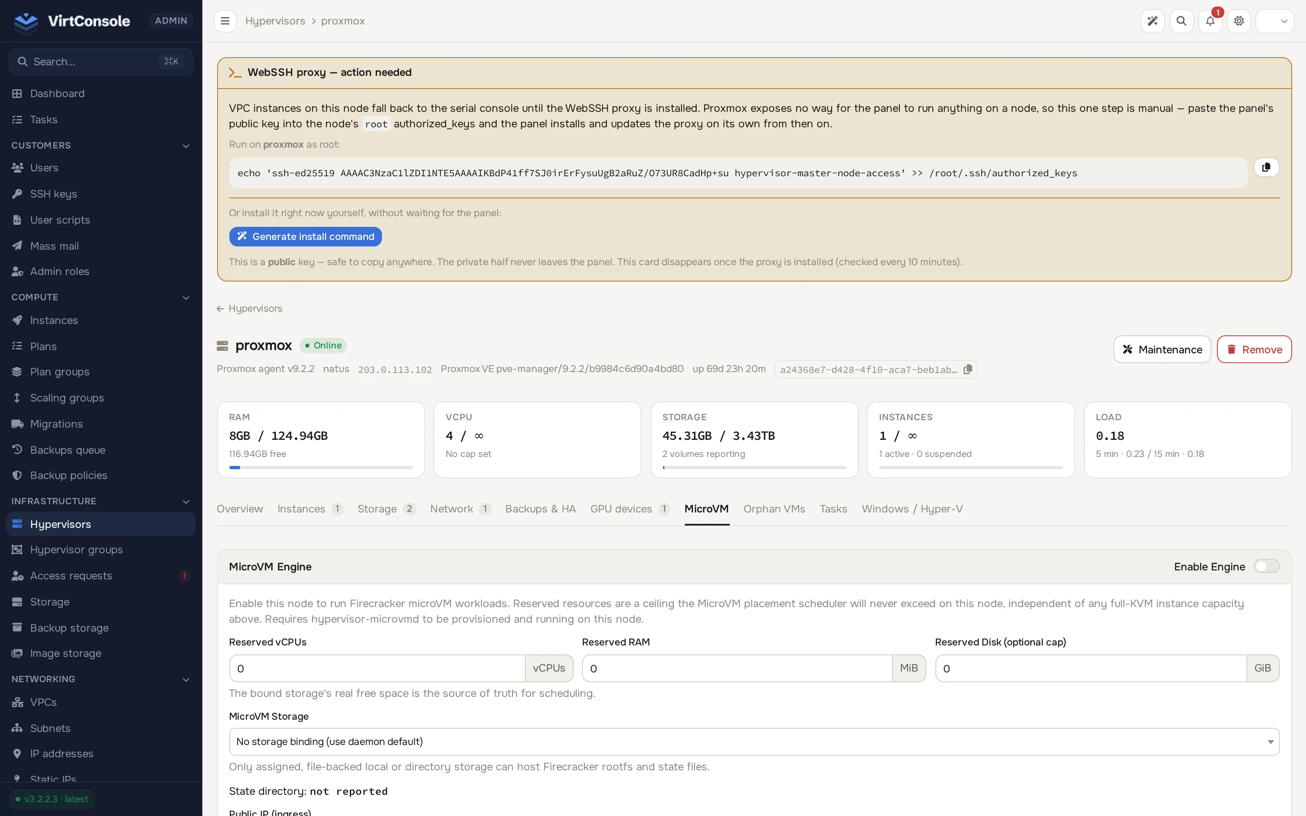Open Backups queue
The image size is (1306, 816).
[101, 450]
